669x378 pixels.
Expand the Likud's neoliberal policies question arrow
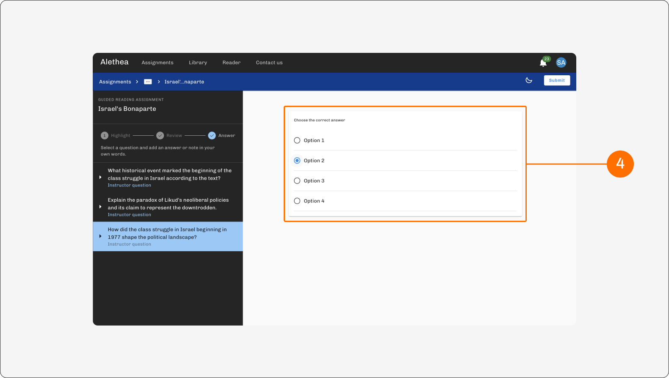(100, 207)
